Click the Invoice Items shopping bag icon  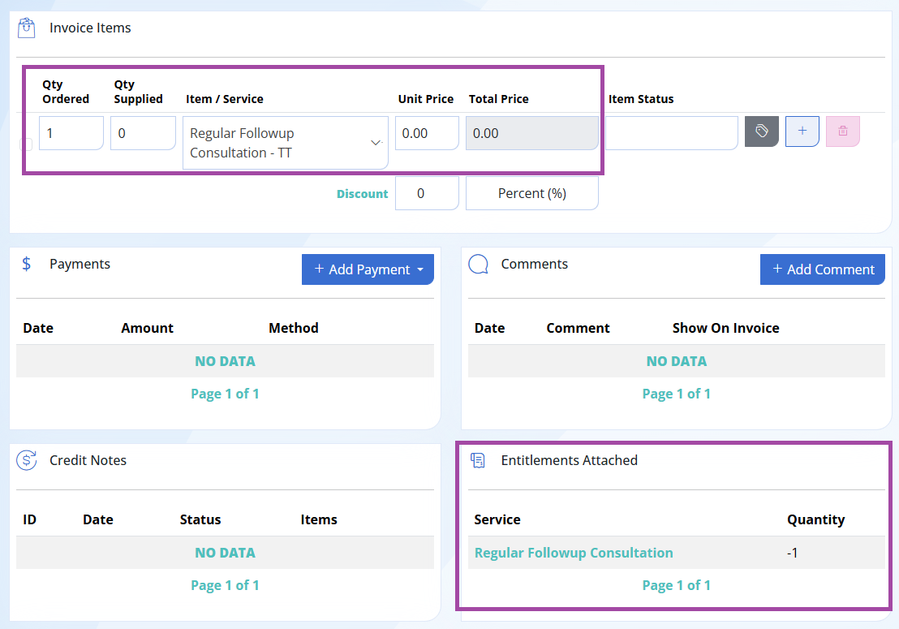27,28
